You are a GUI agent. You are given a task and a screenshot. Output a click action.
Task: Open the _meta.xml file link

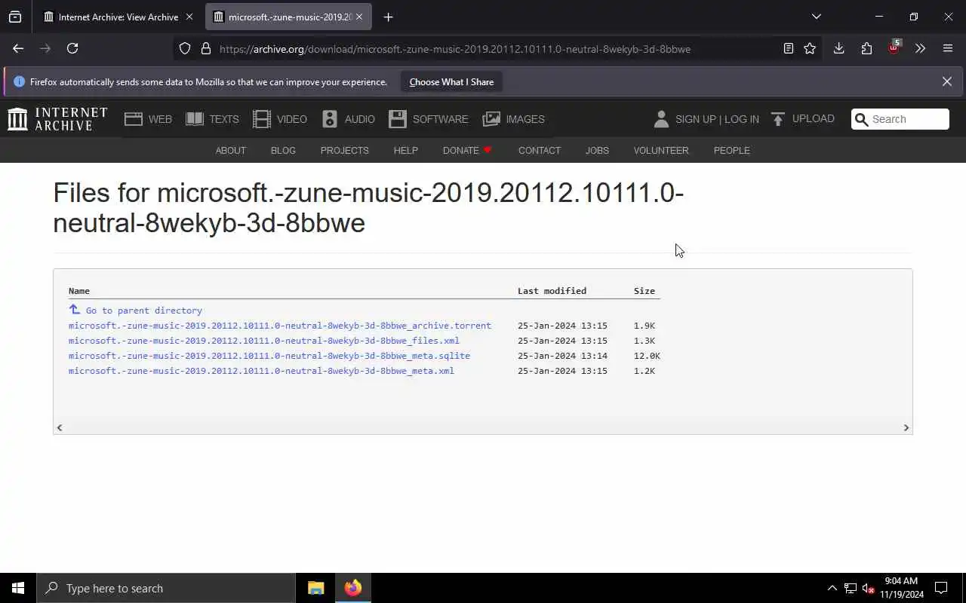(x=261, y=371)
